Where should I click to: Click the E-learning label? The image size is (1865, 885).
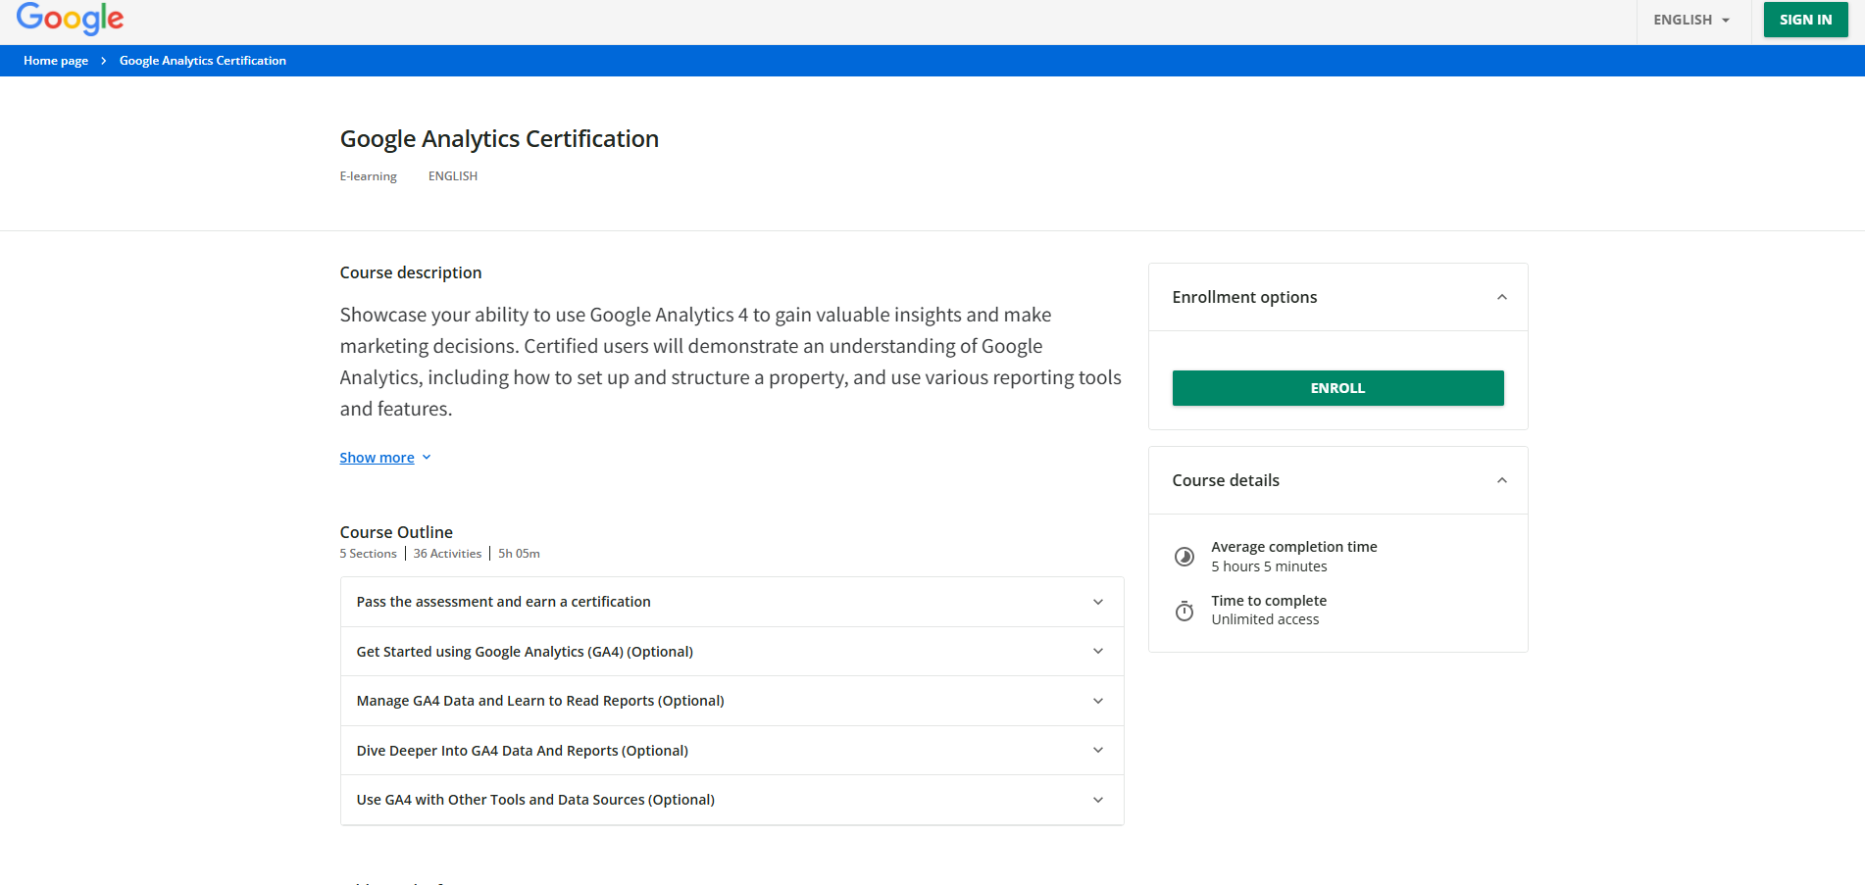click(369, 176)
